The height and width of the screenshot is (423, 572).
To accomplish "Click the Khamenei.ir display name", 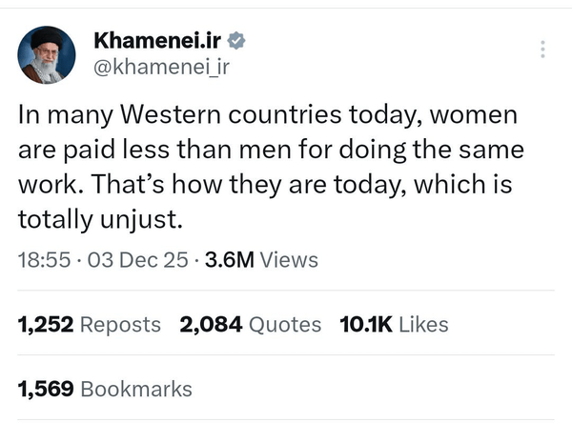I will tap(156, 41).
